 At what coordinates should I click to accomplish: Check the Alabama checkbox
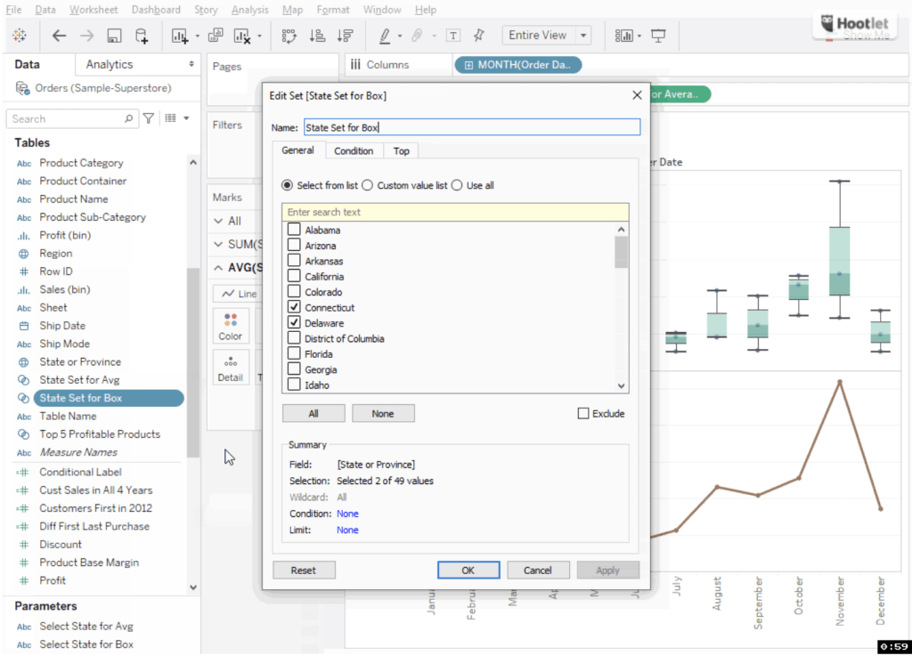(294, 230)
